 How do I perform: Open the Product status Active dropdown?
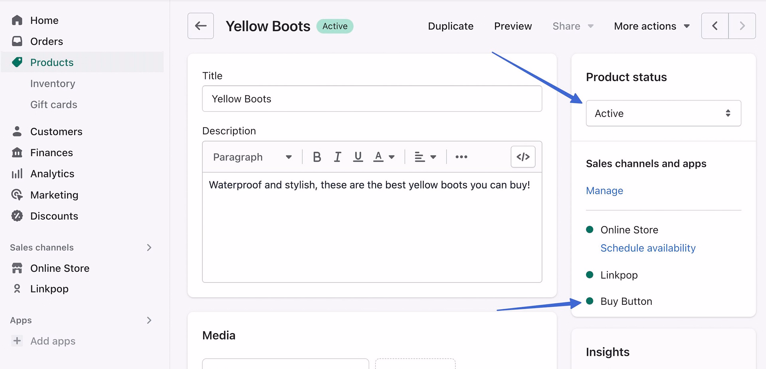(x=663, y=113)
